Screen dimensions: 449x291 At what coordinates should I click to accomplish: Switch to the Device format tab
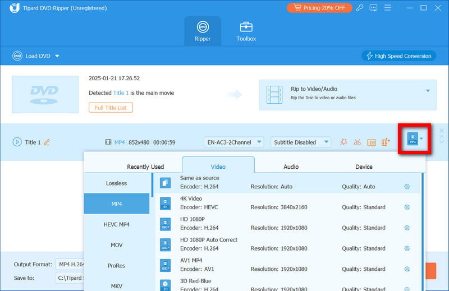point(364,167)
